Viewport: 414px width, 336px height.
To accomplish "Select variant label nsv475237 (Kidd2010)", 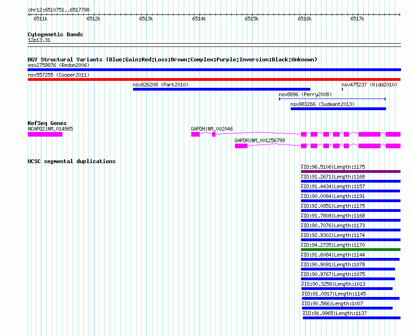I will tap(369, 85).
